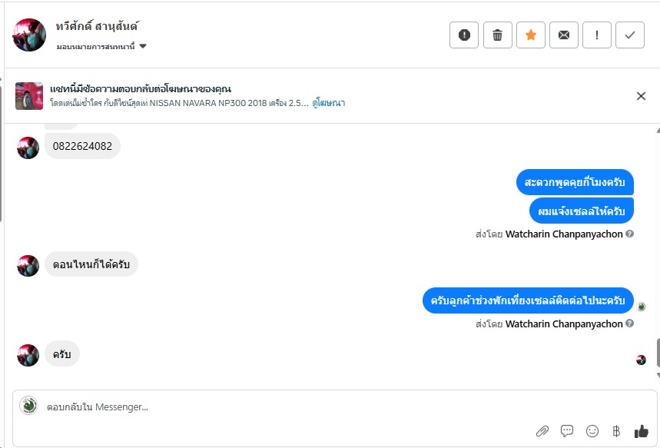
Task: Toggle the orange star on conversation
Action: click(x=530, y=35)
